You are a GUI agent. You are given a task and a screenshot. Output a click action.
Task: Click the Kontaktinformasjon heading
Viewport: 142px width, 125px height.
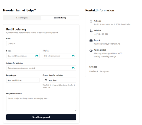pyautogui.click(x=100, y=10)
